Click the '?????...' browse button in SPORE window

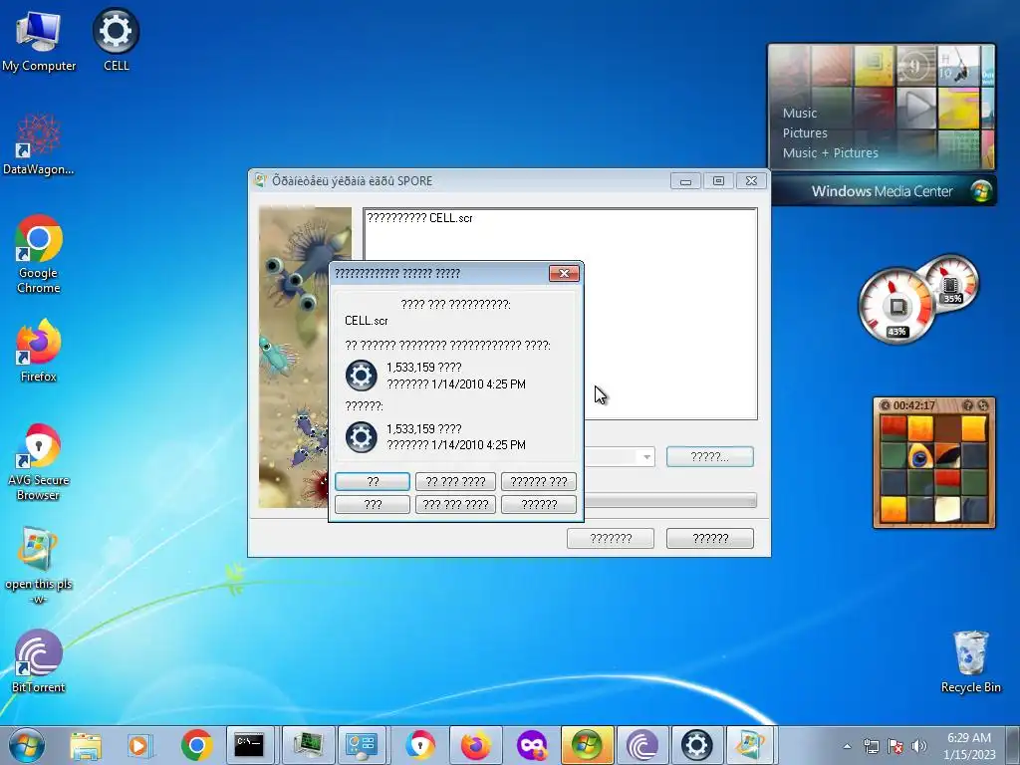tap(709, 456)
